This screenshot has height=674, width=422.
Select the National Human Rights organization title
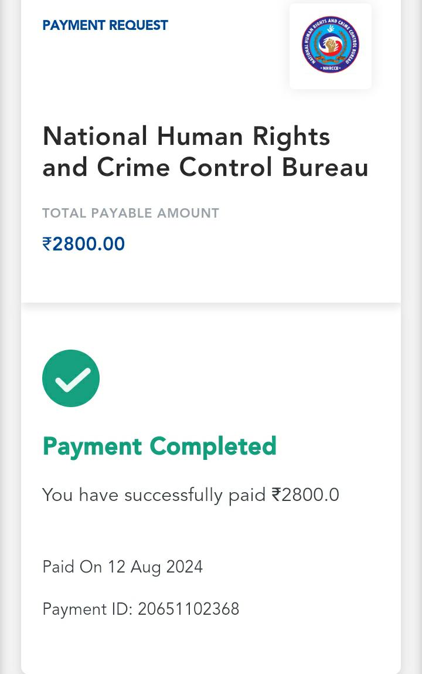click(205, 152)
